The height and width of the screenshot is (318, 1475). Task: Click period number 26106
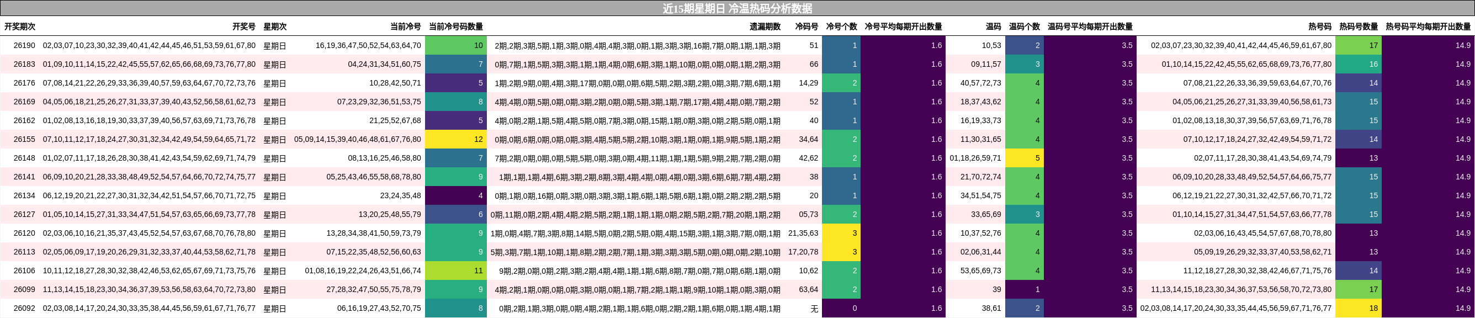coord(24,271)
